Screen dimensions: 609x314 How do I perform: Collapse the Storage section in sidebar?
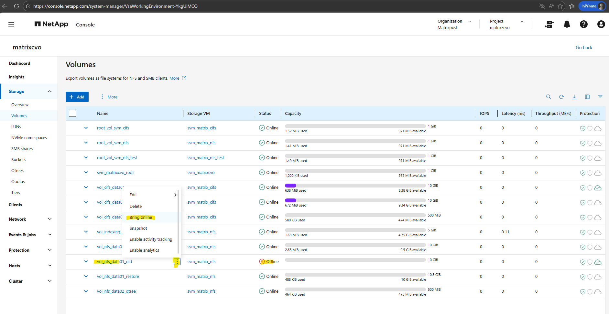tap(49, 91)
